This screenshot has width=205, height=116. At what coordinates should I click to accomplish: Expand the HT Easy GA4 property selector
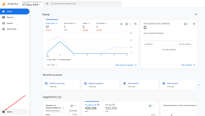point(31,5)
